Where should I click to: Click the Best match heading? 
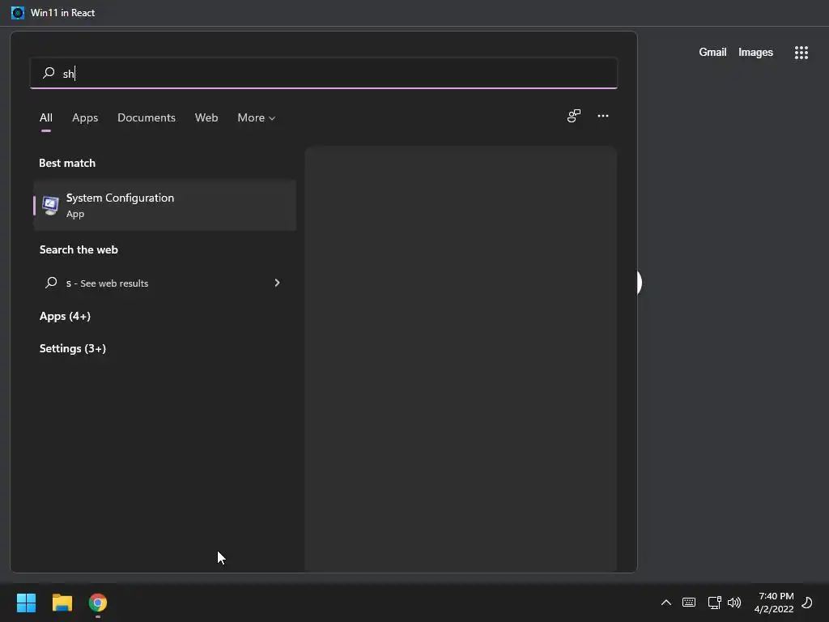click(x=67, y=163)
